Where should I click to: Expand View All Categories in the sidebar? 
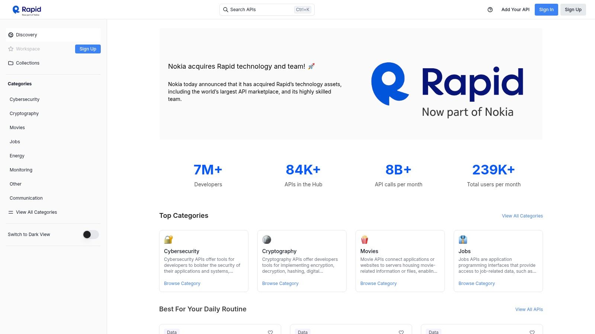pos(36,212)
